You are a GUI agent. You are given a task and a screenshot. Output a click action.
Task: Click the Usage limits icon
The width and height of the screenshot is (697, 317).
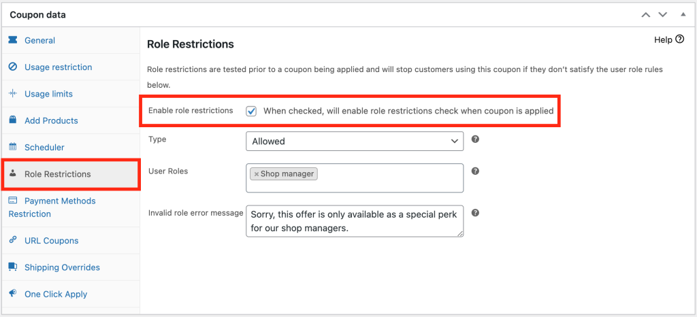13,94
